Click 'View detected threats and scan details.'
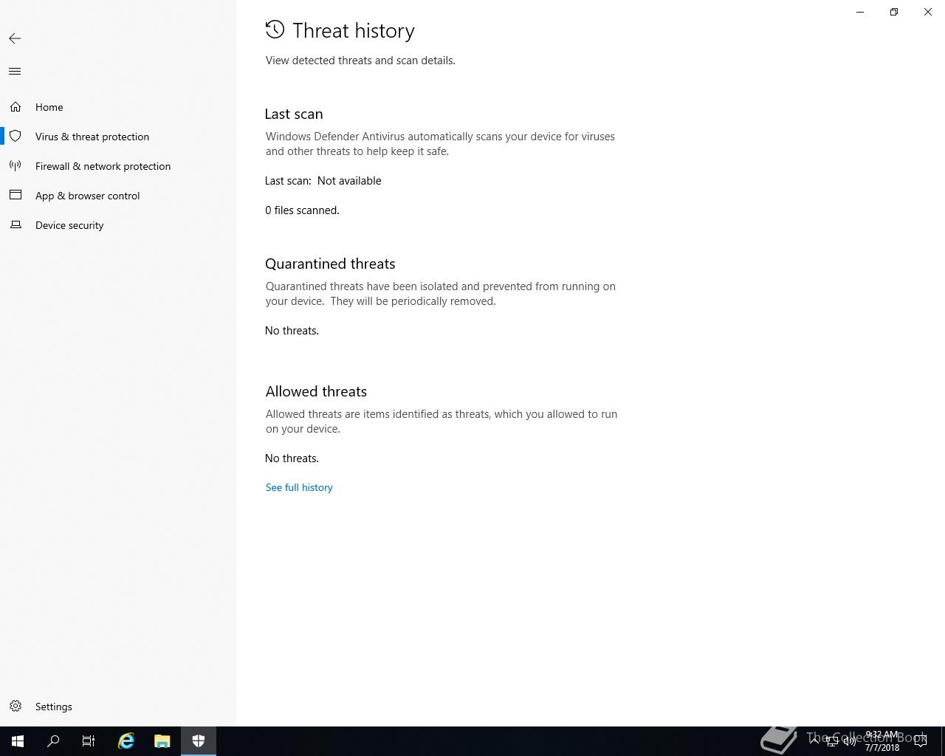 360,61
